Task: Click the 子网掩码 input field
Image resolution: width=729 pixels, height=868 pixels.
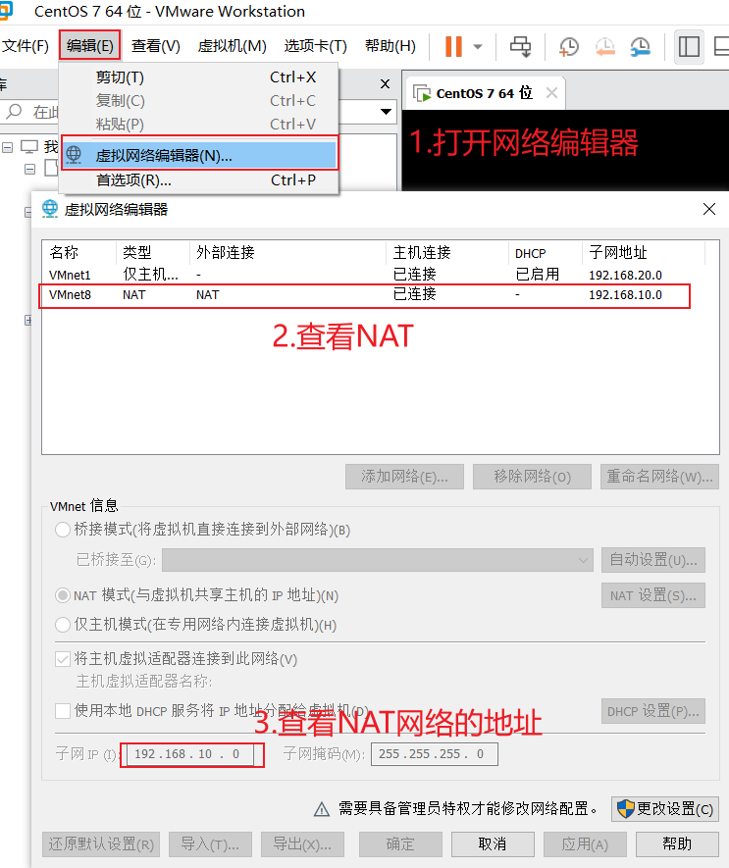Action: point(435,754)
